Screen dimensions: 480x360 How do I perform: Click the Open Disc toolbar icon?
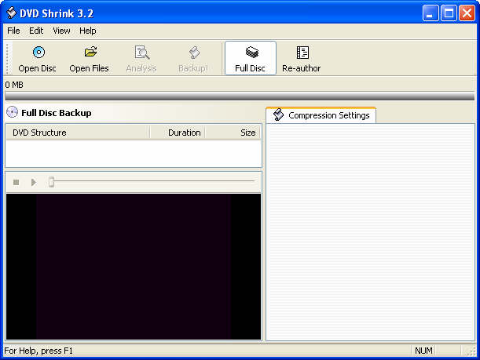[38, 53]
